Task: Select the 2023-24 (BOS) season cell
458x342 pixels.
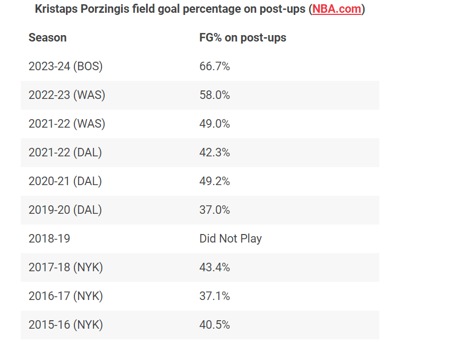Action: tap(65, 66)
